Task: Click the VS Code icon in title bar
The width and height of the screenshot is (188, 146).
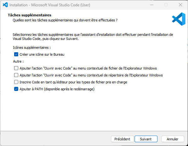Action: (5, 5)
